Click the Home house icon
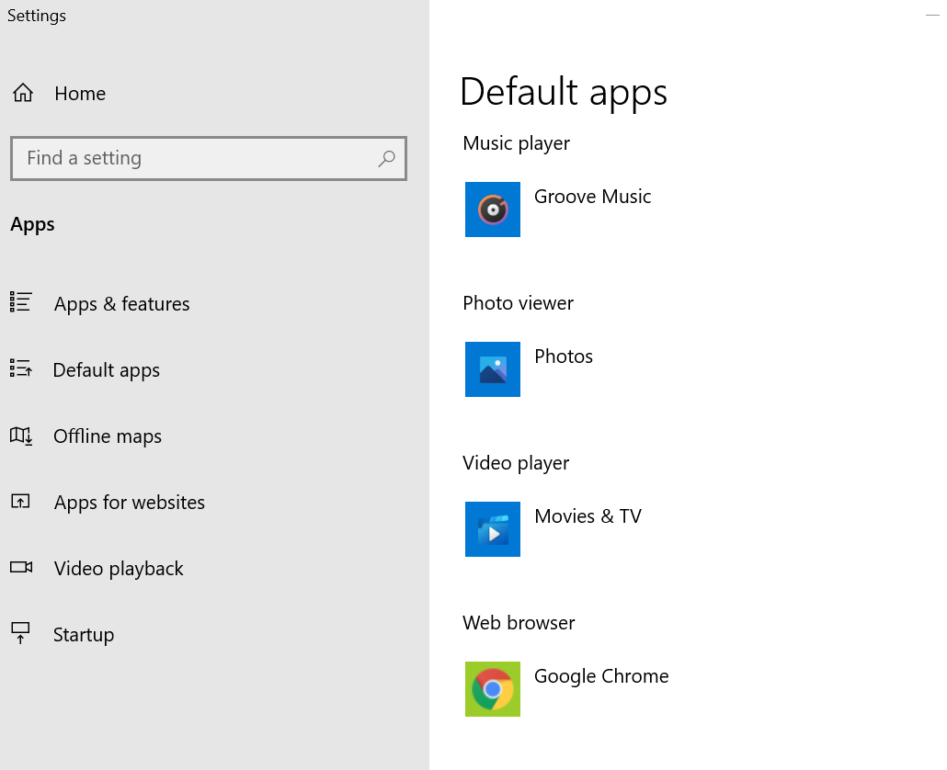This screenshot has width=947, height=770. click(23, 93)
